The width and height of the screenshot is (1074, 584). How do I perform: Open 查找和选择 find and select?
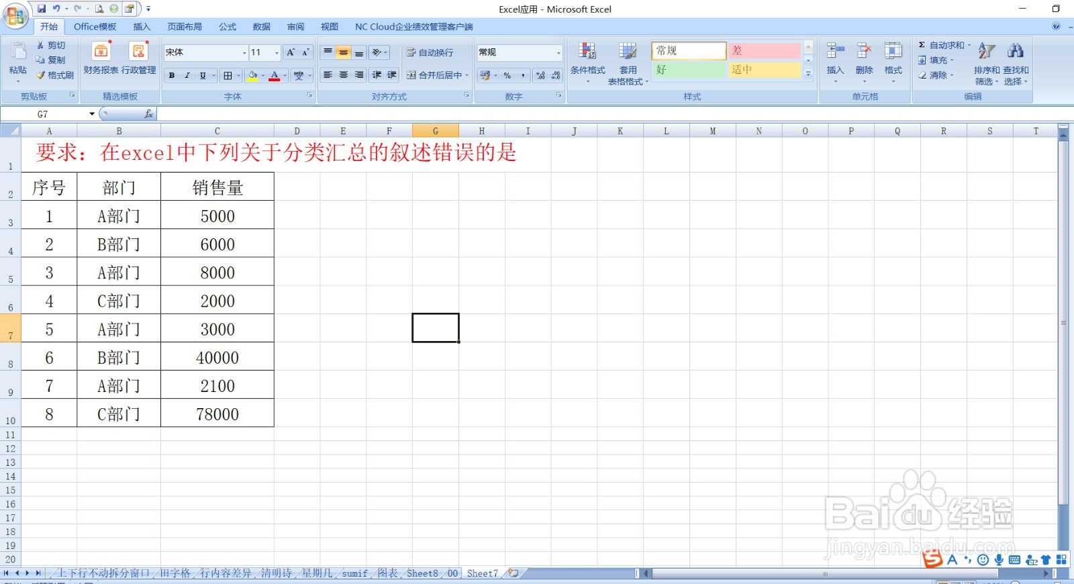(x=1016, y=63)
